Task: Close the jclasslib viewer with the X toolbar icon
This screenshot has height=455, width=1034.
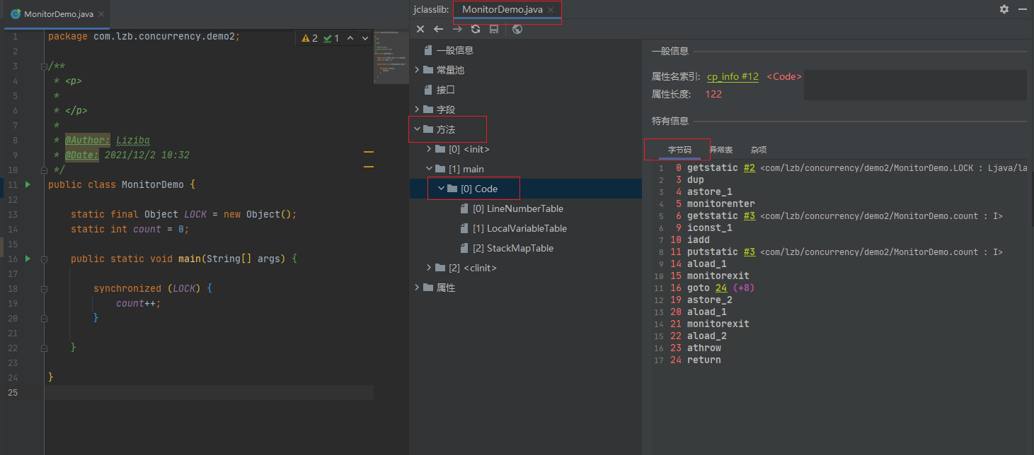Action: pyautogui.click(x=420, y=29)
